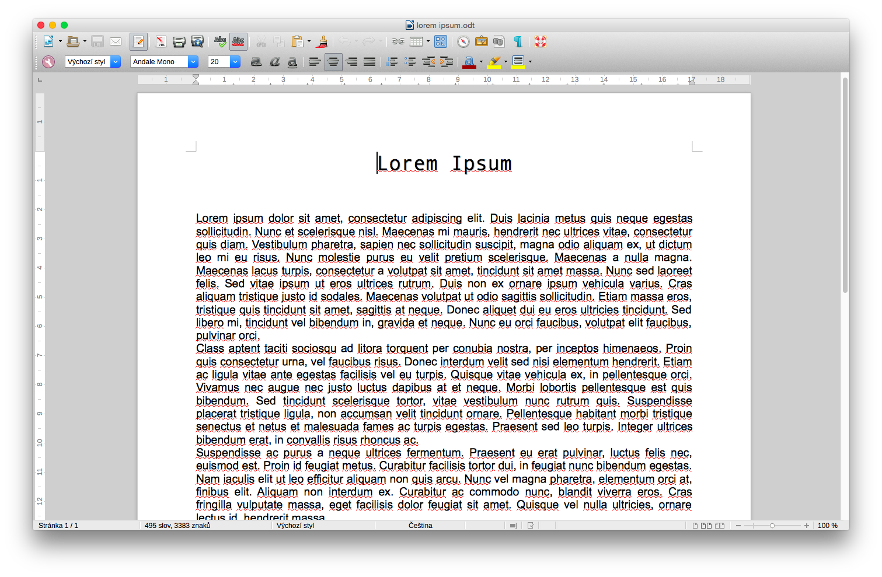Image resolution: width=882 pixels, height=577 pixels.
Task: Open the print preview
Action: tap(197, 41)
